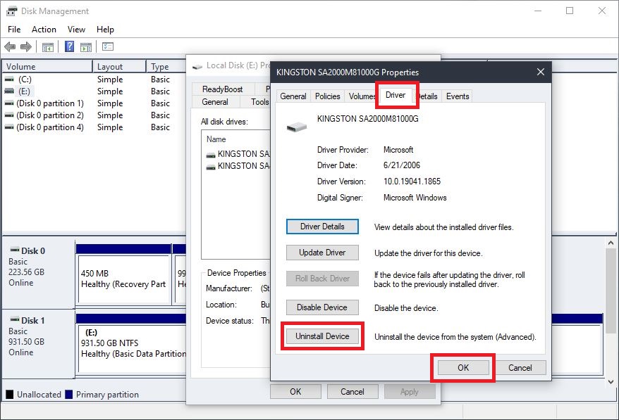Click the checklist toolbar icon
The image size is (619, 420).
107,46
